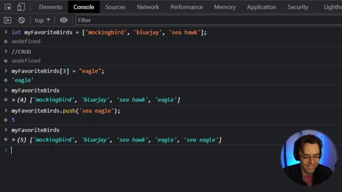Click the first undefined result
This screenshot has width=342, height=192.
[x=26, y=42]
